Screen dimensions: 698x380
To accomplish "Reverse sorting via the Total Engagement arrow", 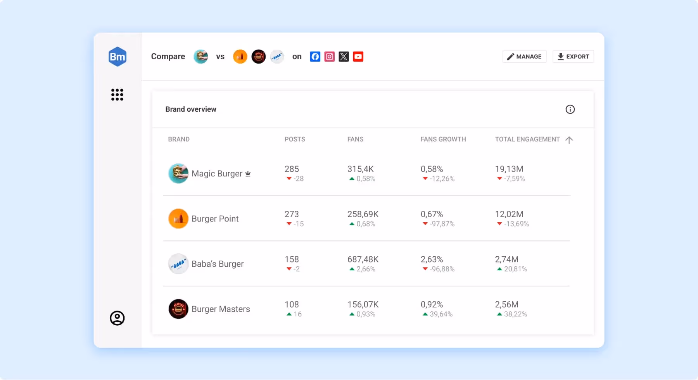I will pyautogui.click(x=569, y=140).
